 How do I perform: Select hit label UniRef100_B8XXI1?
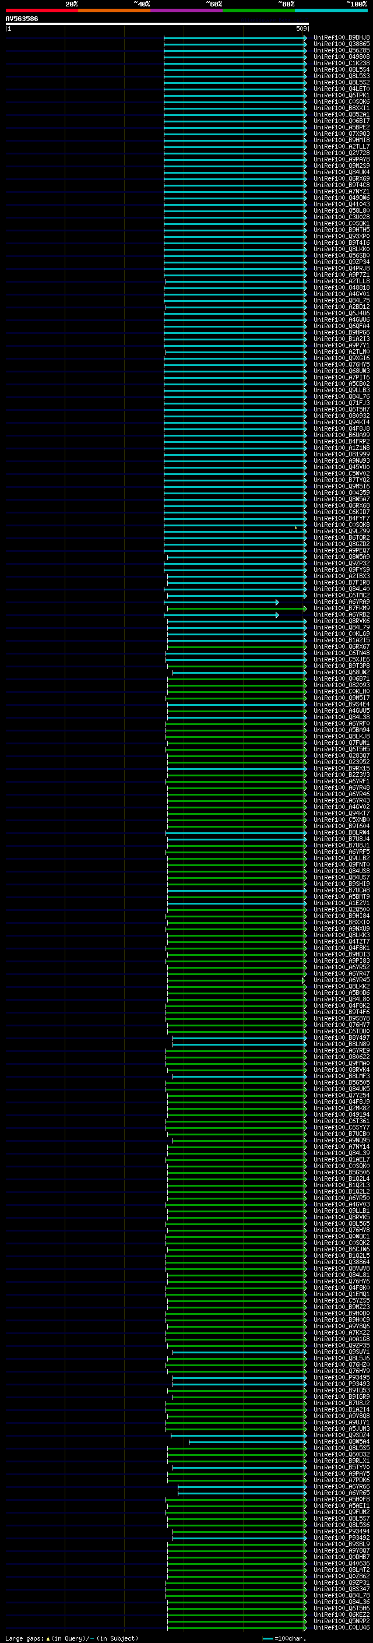pyautogui.click(x=342, y=108)
